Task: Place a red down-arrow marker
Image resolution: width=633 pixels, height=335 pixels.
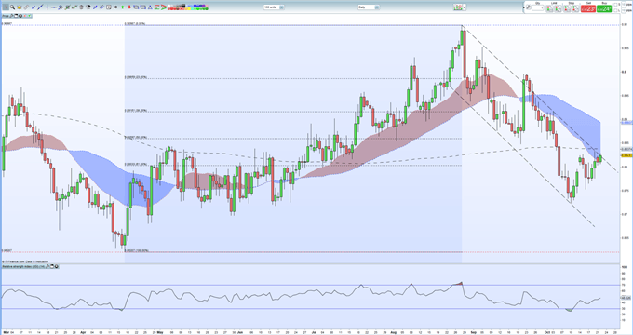Action: (x=129, y=7)
